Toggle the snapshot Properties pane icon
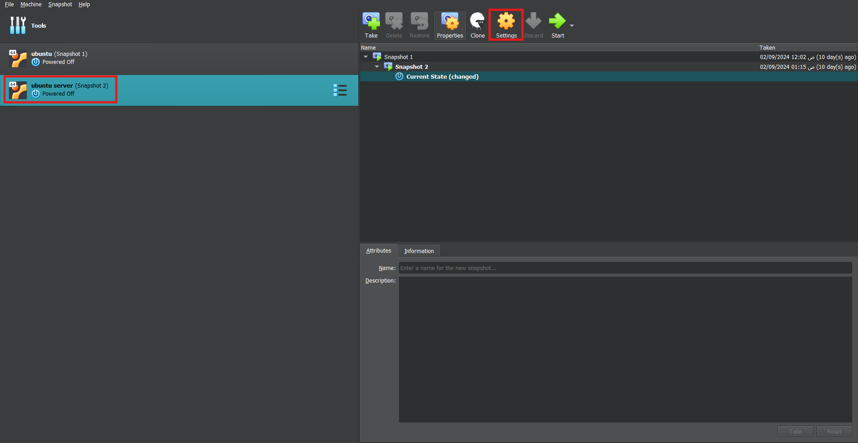858x443 pixels. tap(450, 21)
